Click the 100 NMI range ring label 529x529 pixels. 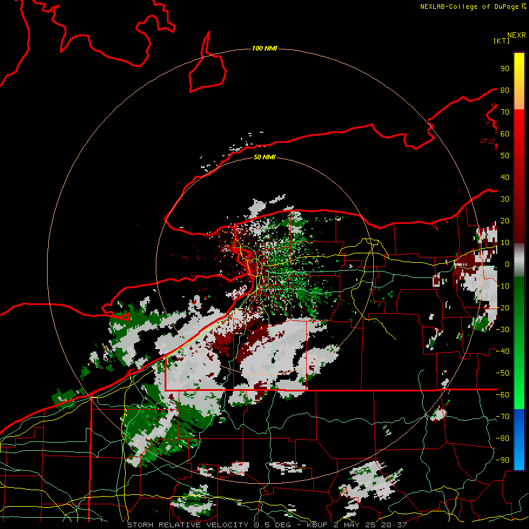tap(264, 48)
